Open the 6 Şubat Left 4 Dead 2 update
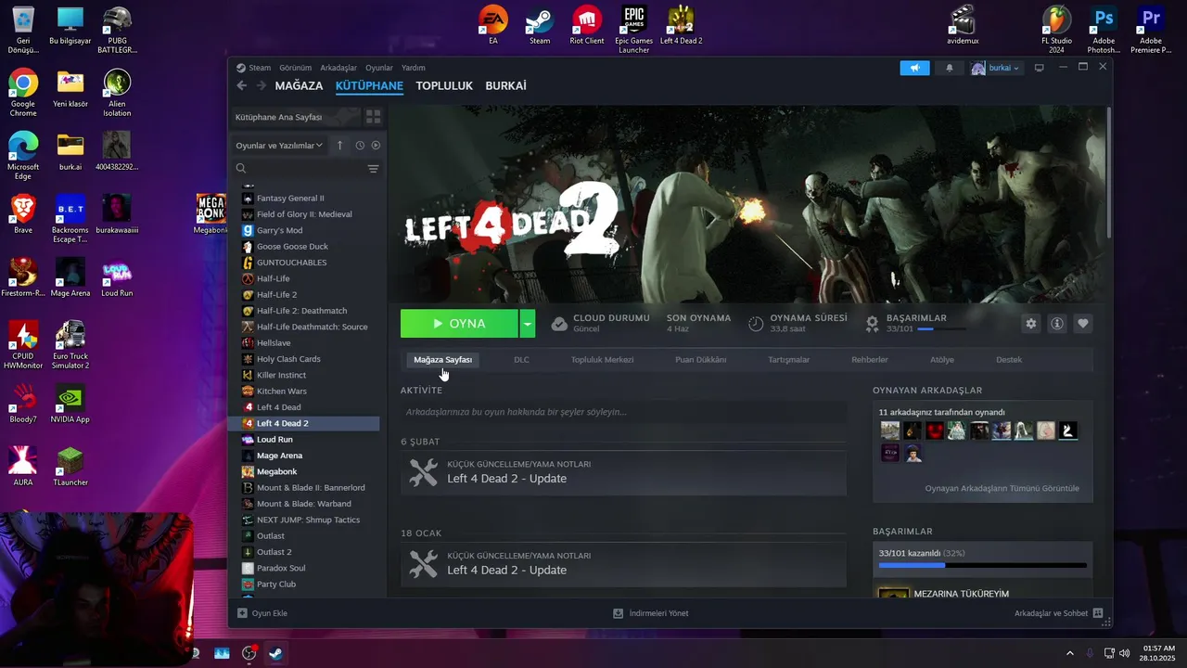This screenshot has width=1187, height=668. (x=623, y=472)
